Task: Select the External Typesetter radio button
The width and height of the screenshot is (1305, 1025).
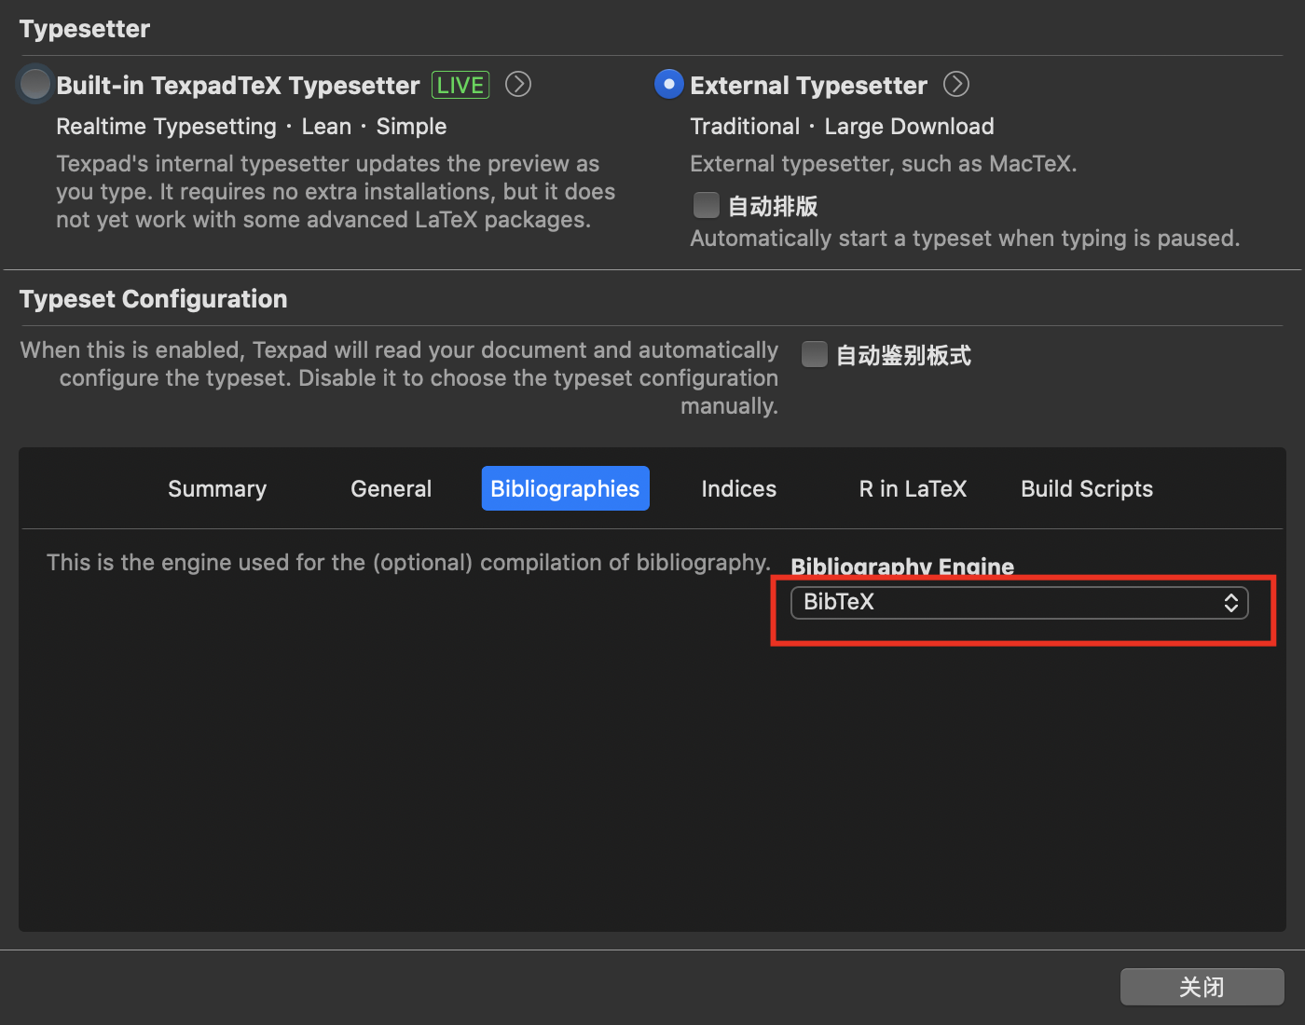Action: (668, 85)
